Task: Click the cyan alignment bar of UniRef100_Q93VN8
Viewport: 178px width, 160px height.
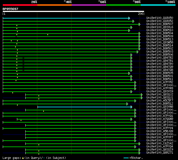Action: coord(84,107)
